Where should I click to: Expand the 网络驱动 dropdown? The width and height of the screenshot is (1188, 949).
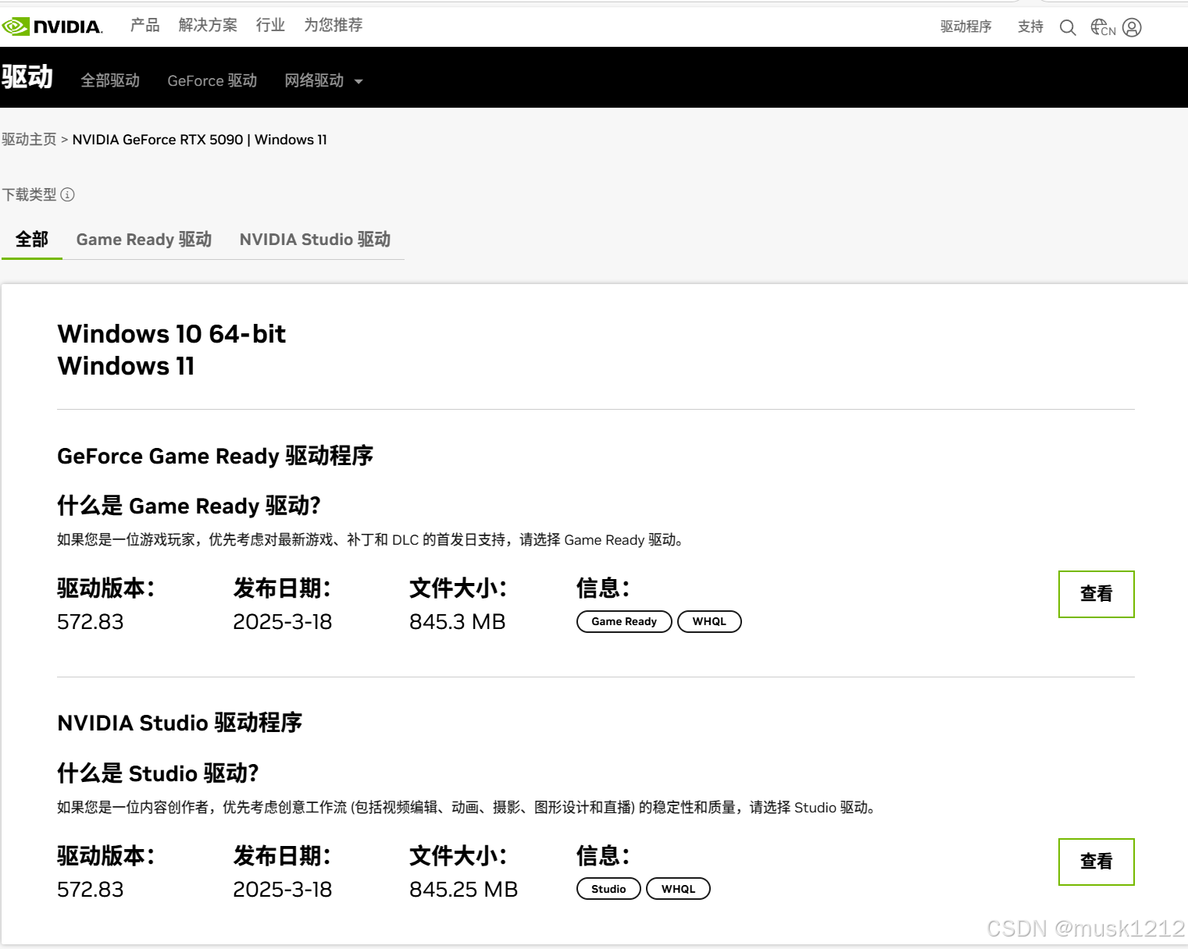pyautogui.click(x=323, y=80)
